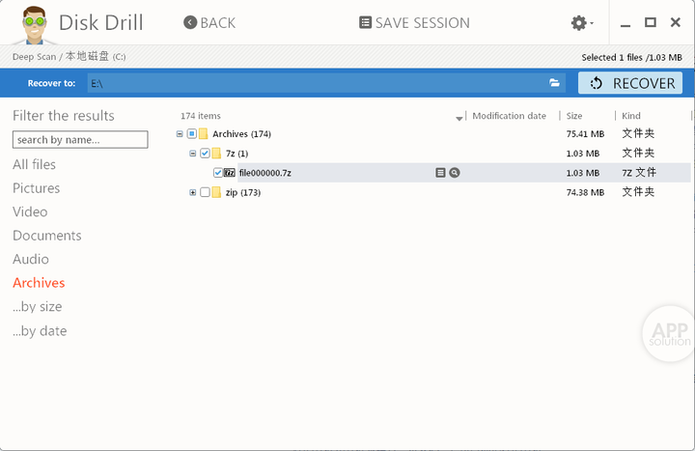
Task: Toggle the Archives (174) checkbox
Action: (x=191, y=133)
